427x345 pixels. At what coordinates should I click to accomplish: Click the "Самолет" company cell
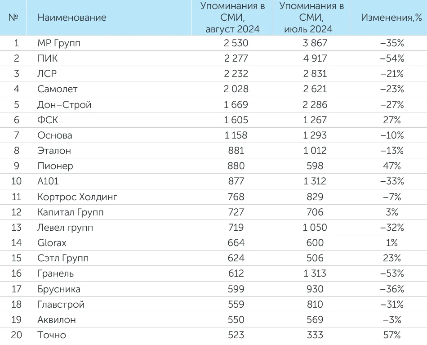tap(58, 89)
